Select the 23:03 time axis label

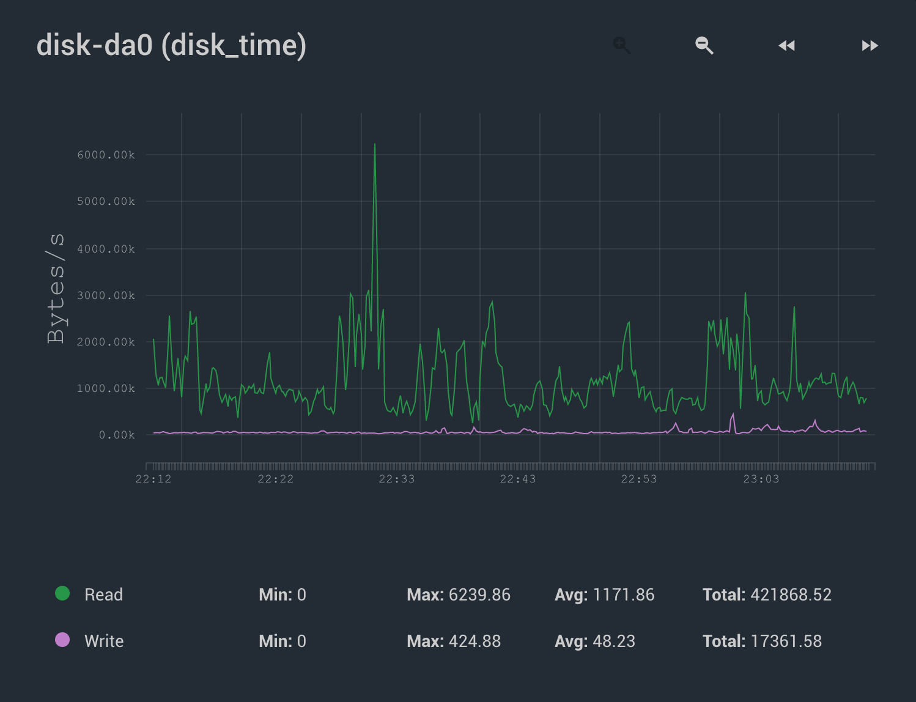click(761, 479)
